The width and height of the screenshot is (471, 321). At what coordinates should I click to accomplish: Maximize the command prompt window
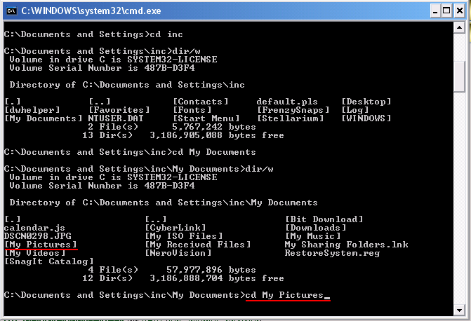tap(446, 11)
